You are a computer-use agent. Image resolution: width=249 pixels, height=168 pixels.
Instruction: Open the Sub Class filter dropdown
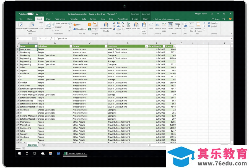tap(71, 46)
